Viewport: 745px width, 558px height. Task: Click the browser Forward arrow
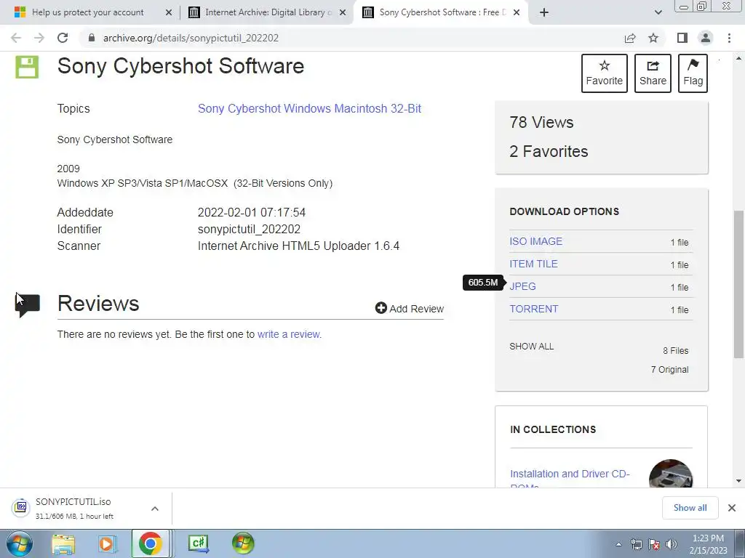(x=39, y=38)
